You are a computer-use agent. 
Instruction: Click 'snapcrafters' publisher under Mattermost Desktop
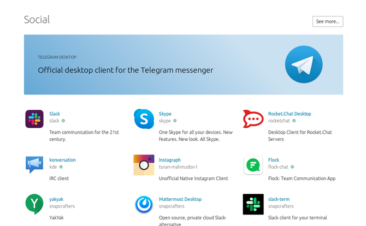pyautogui.click(x=172, y=206)
